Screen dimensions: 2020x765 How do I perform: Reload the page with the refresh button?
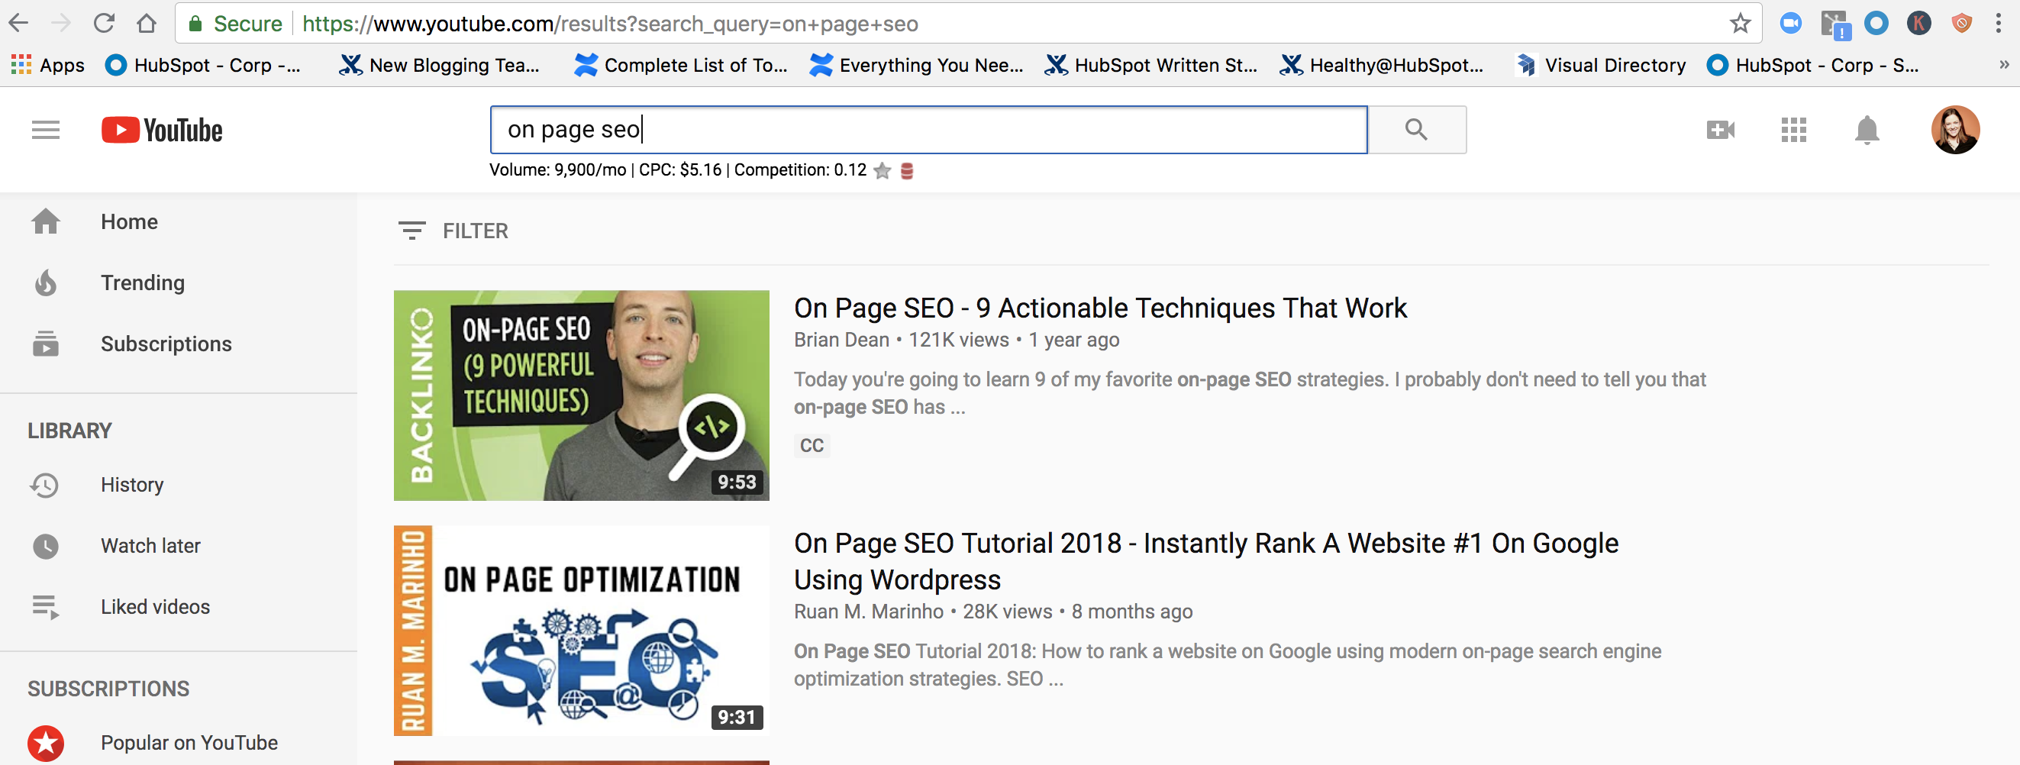point(104,24)
